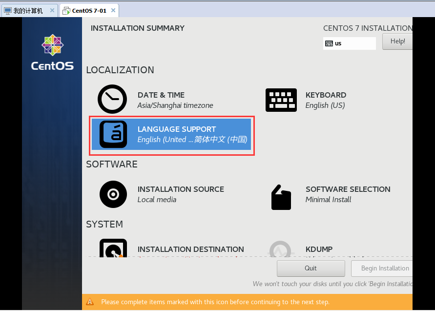The height and width of the screenshot is (311, 435).
Task: Click the 'Please complete items marked' warning message
Action: (x=215, y=302)
